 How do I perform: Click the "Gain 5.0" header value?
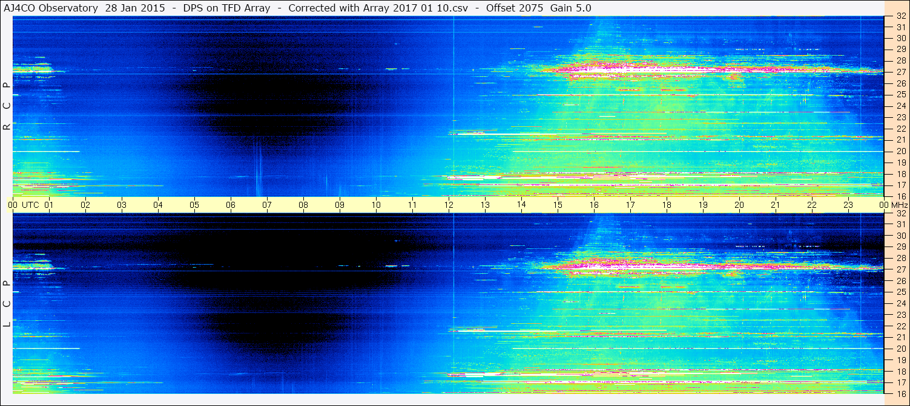571,8
